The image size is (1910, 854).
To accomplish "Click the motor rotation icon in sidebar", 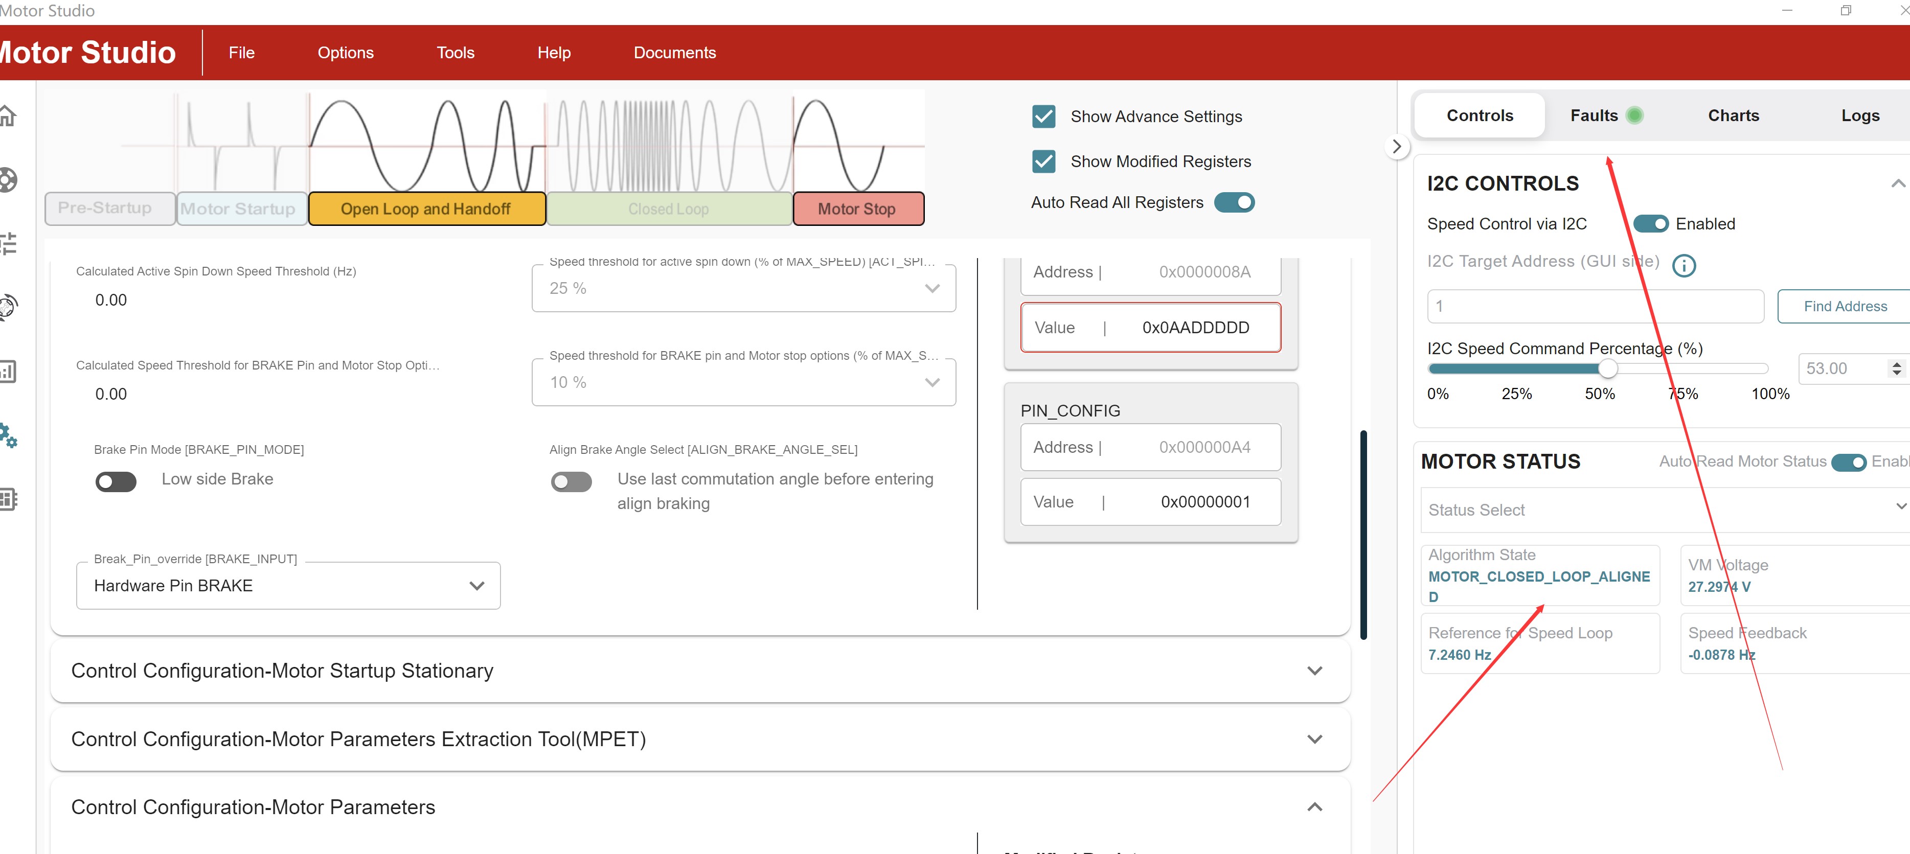I will [x=8, y=306].
